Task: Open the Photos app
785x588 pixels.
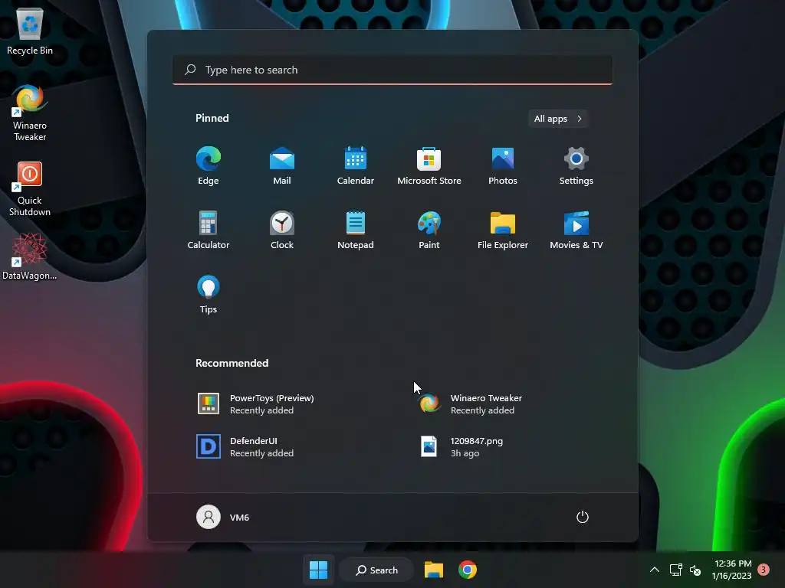Action: tap(503, 166)
